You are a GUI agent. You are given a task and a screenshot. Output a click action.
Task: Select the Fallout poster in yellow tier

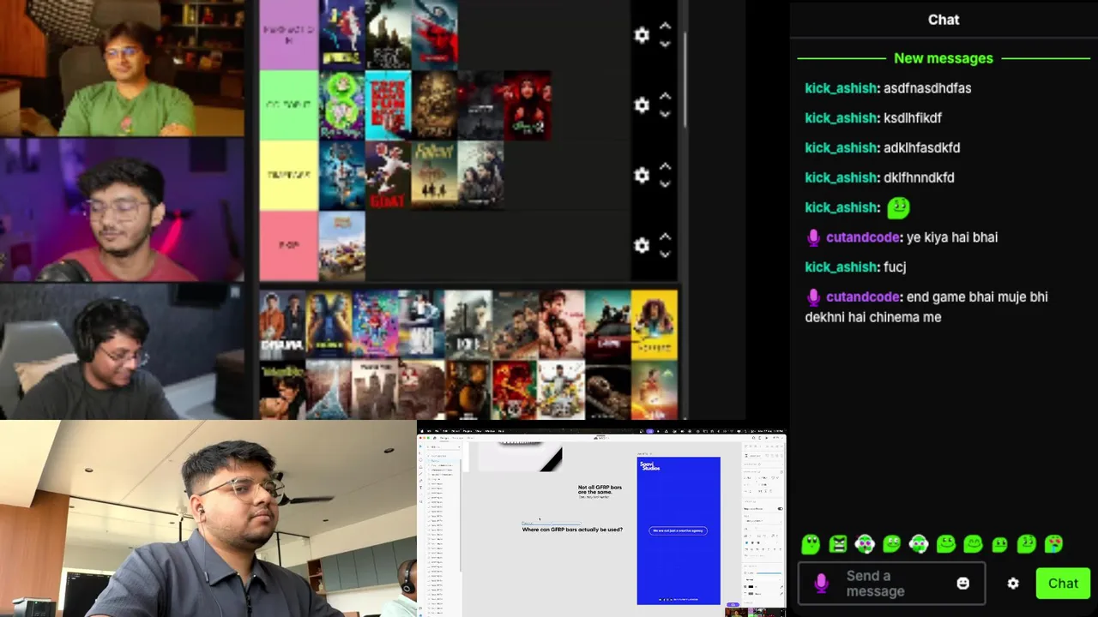434,176
